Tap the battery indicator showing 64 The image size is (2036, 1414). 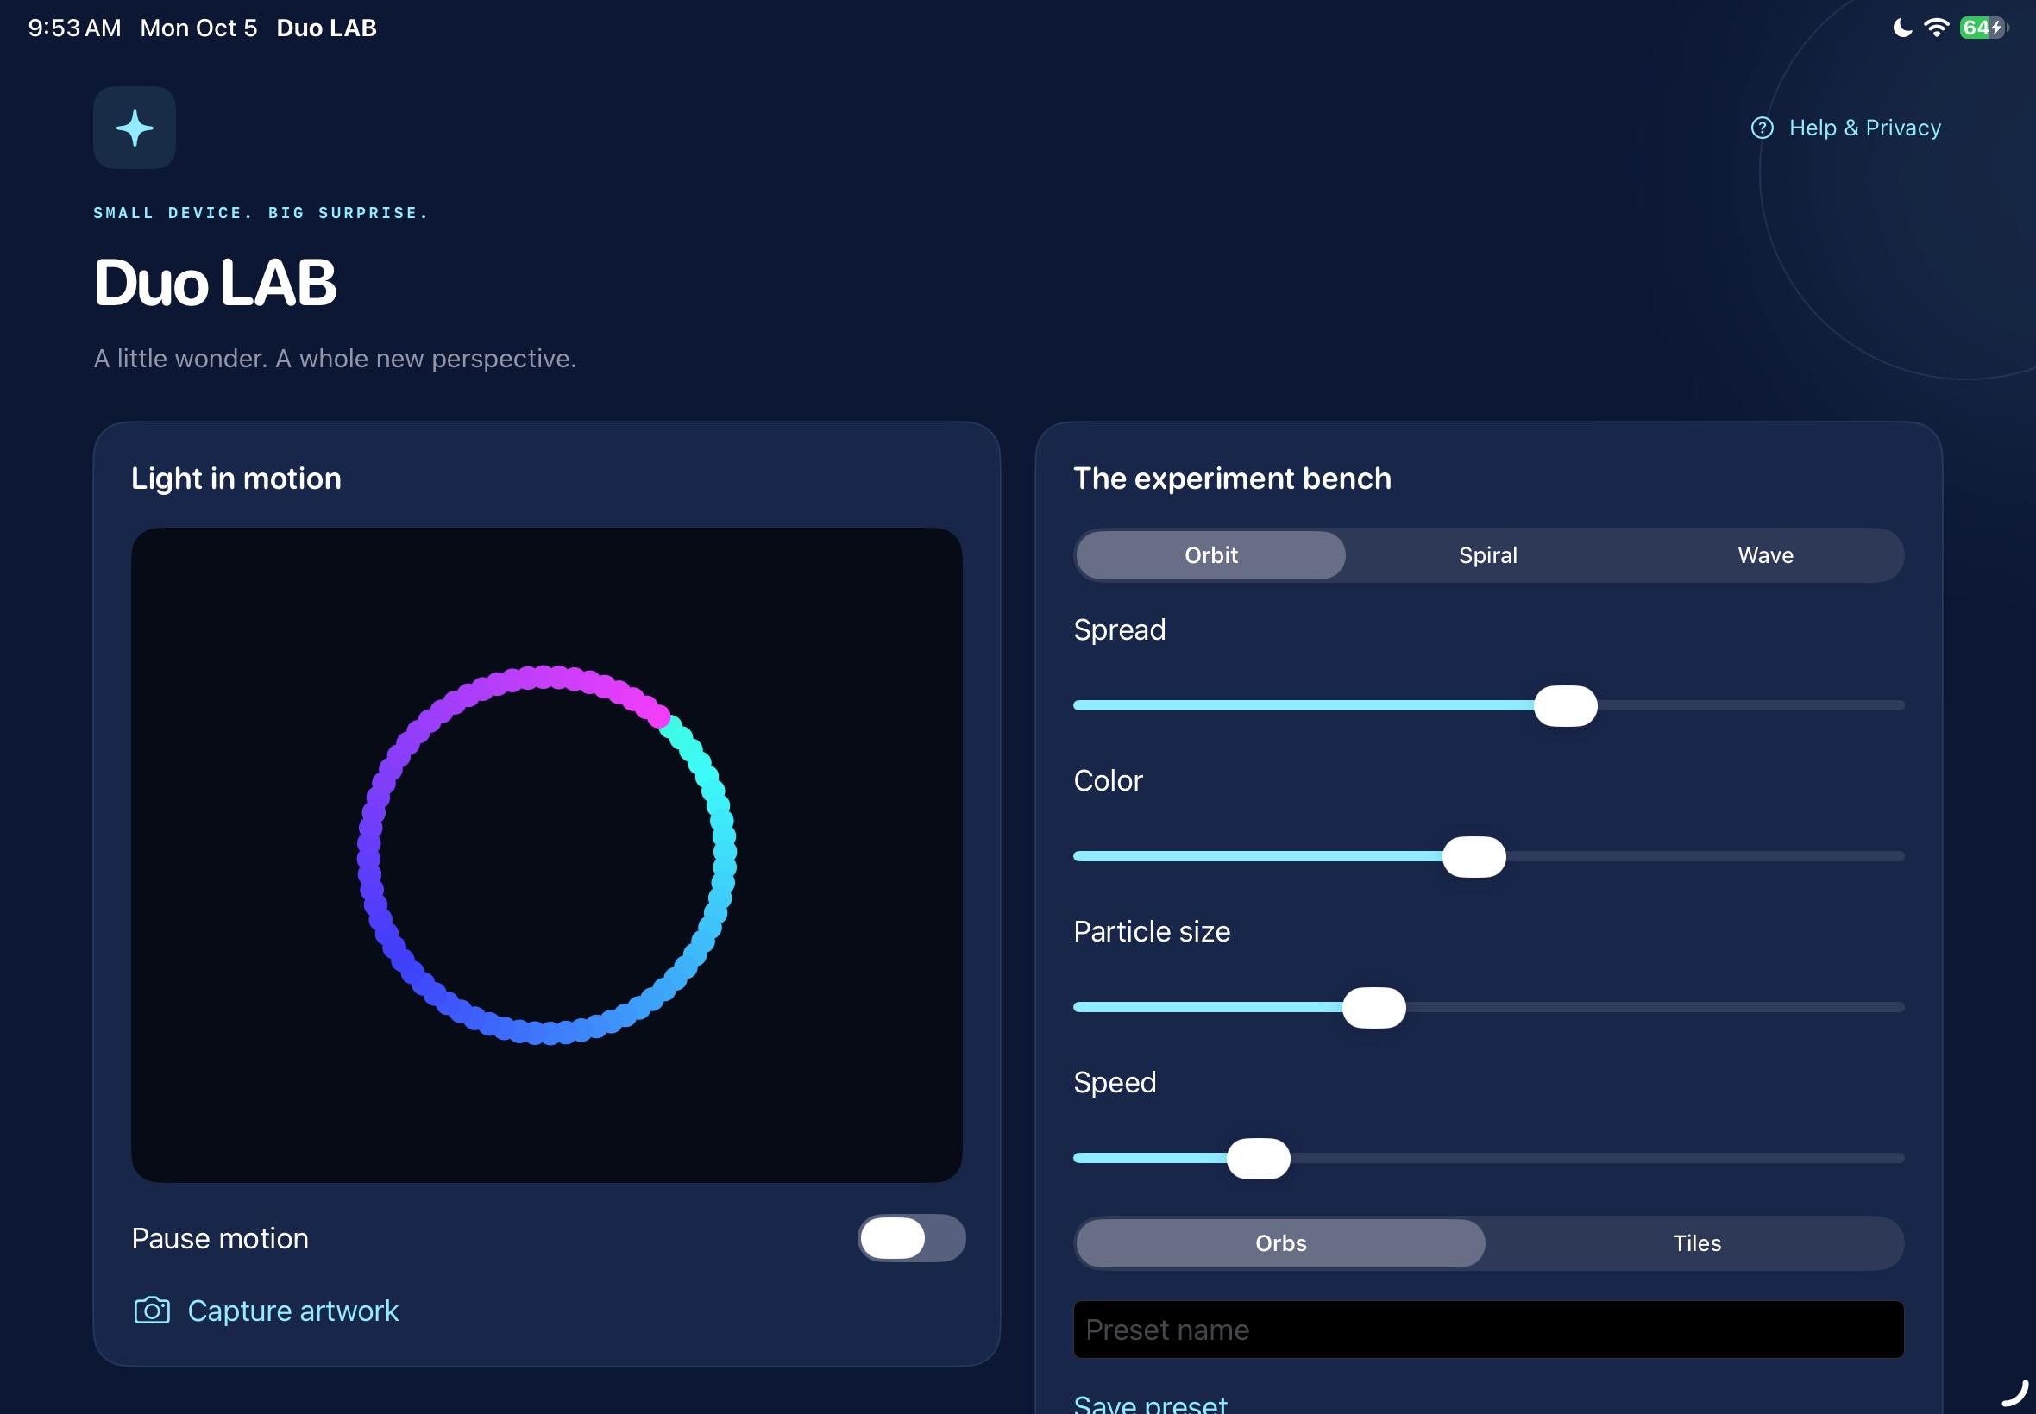[1983, 28]
